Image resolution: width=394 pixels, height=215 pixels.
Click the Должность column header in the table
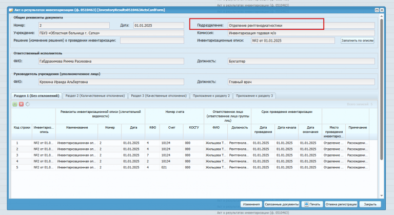pyautogui.click(x=240, y=132)
